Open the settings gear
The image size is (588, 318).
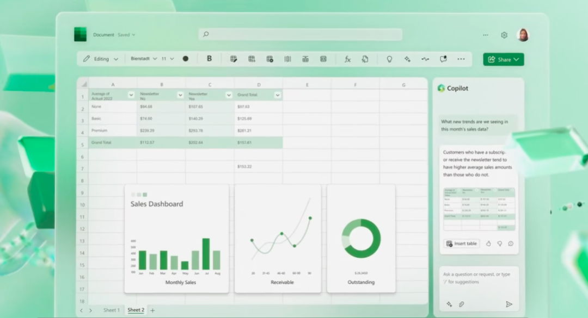tap(504, 35)
